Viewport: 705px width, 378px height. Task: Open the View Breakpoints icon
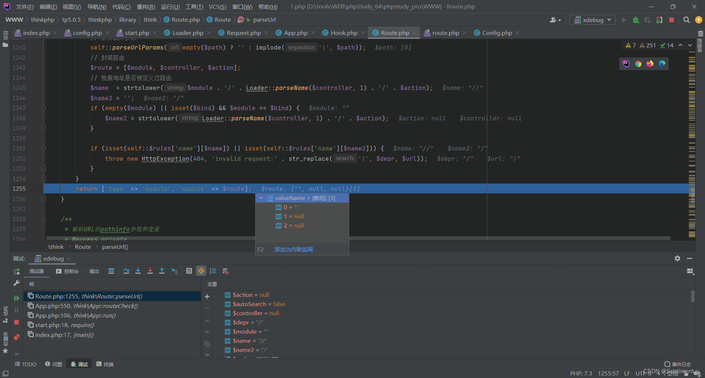click(17, 337)
